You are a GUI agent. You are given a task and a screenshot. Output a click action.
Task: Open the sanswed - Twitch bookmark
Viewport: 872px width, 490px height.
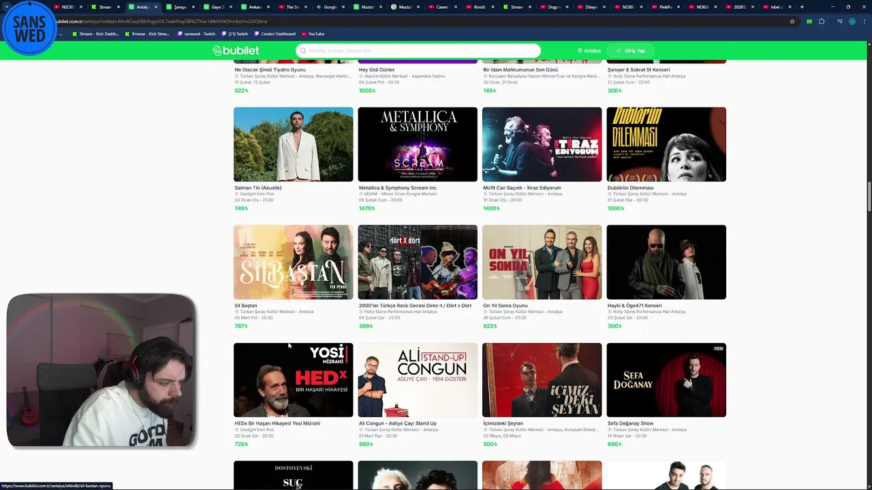click(x=196, y=33)
